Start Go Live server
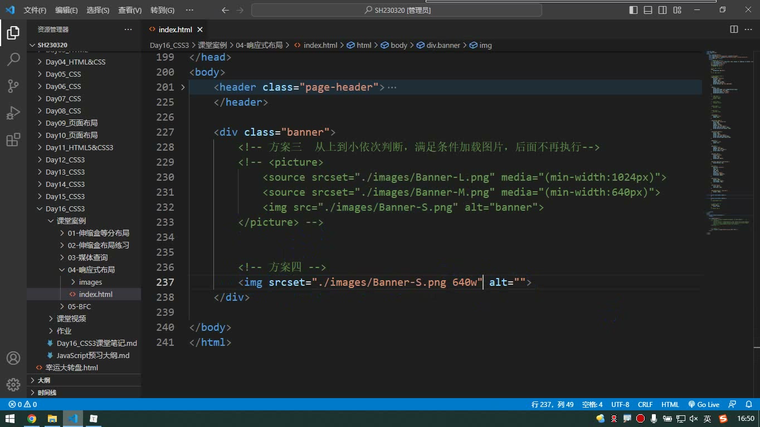This screenshot has width=760, height=427. point(704,405)
